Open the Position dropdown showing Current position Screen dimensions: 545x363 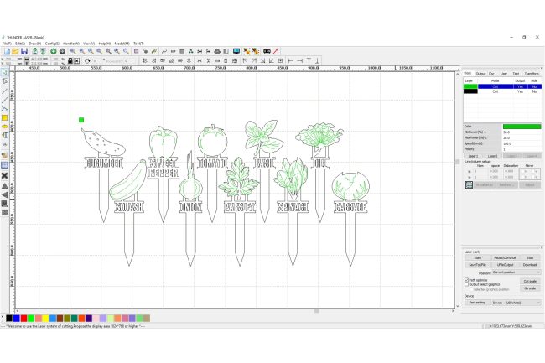coord(516,272)
